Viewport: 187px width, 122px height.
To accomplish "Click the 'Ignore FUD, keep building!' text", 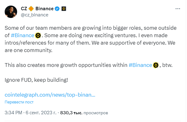I will [x=36, y=80].
